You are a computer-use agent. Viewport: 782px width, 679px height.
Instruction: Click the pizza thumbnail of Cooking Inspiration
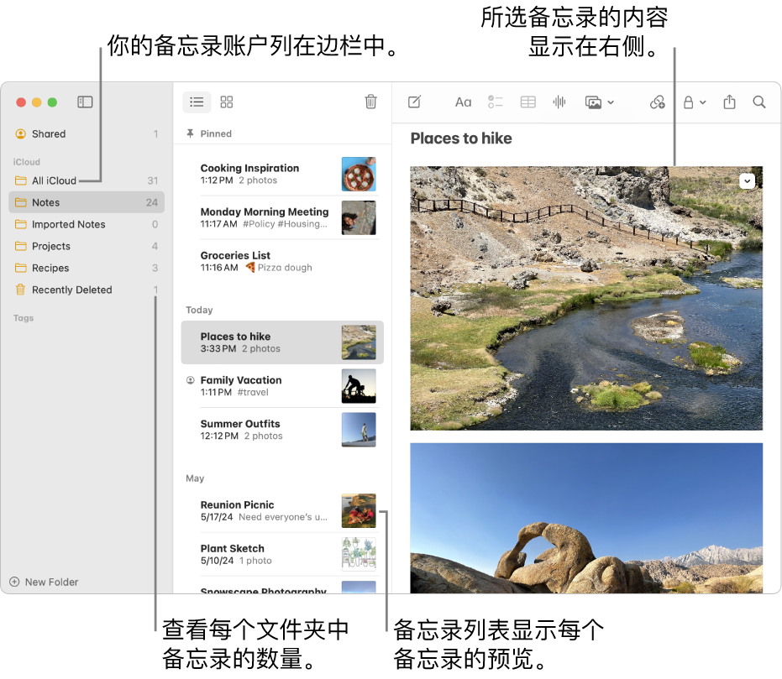point(359,174)
